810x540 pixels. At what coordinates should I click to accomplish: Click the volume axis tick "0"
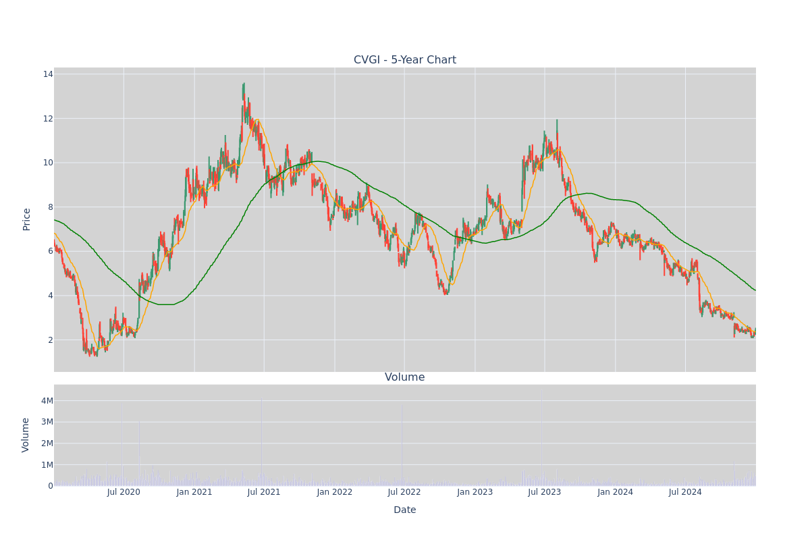tap(51, 486)
